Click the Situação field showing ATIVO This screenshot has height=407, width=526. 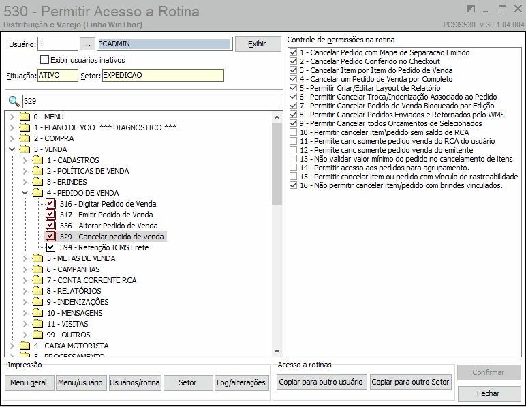tap(57, 75)
